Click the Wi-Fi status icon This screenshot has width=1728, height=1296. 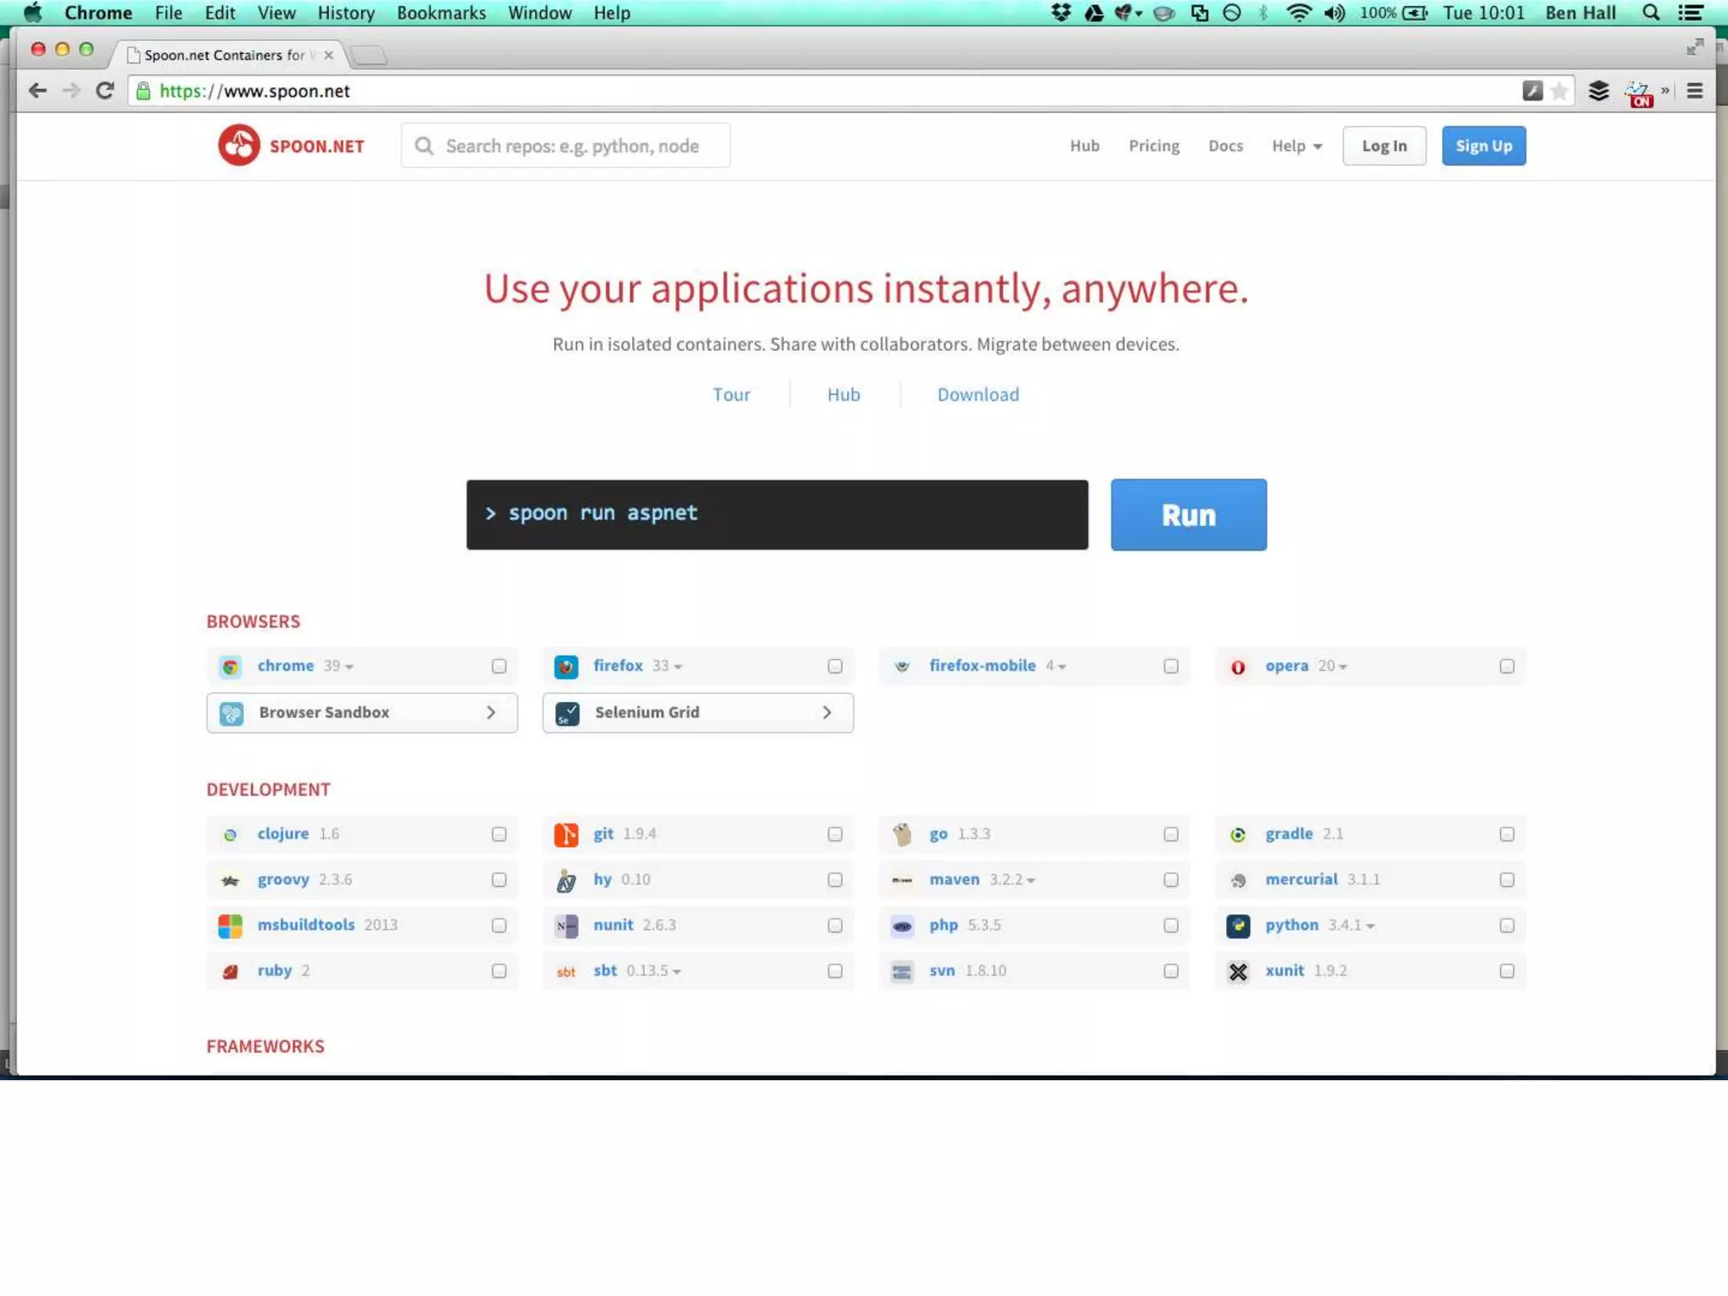pos(1299,13)
